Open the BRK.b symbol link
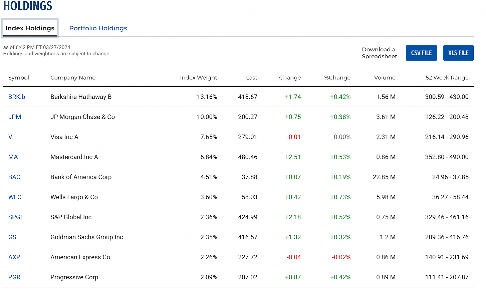 point(17,97)
